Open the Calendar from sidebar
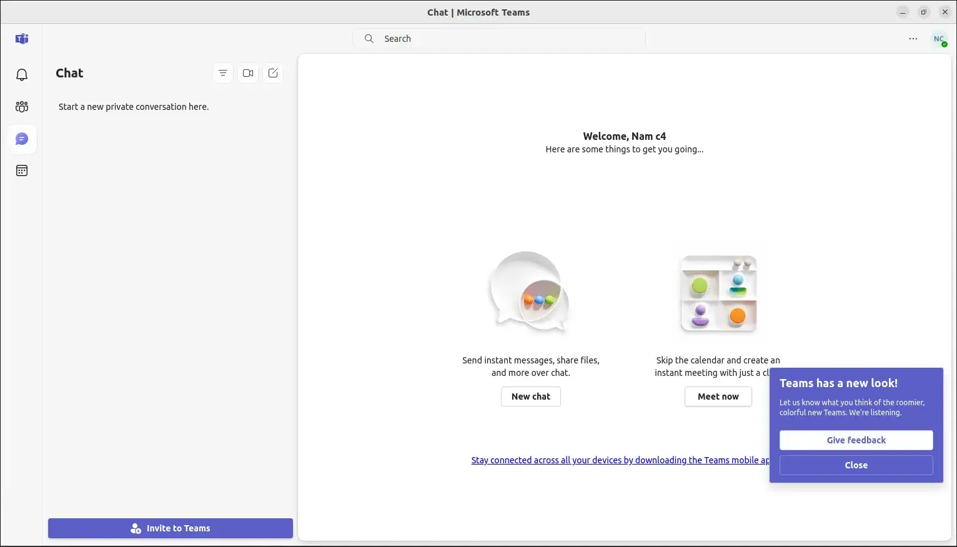957x547 pixels. click(x=22, y=170)
